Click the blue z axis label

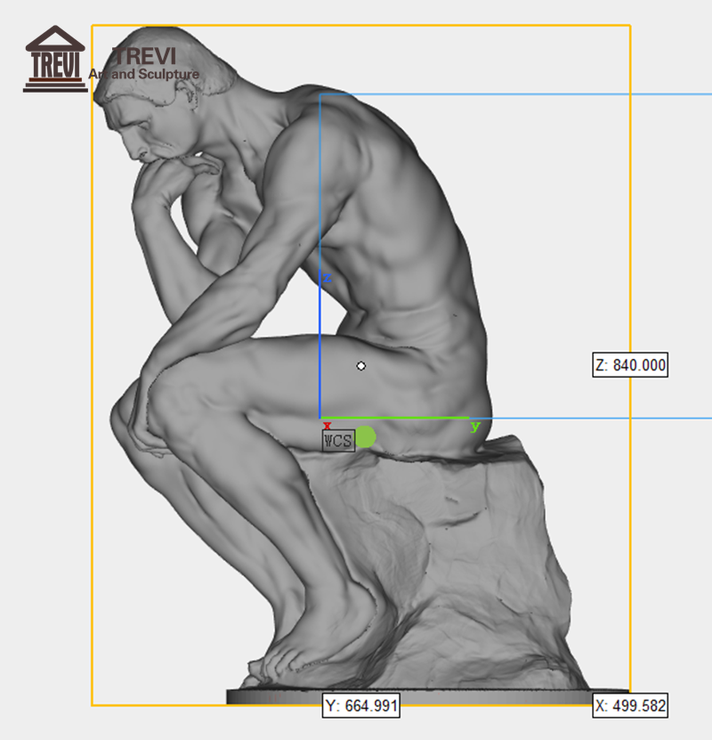click(328, 278)
